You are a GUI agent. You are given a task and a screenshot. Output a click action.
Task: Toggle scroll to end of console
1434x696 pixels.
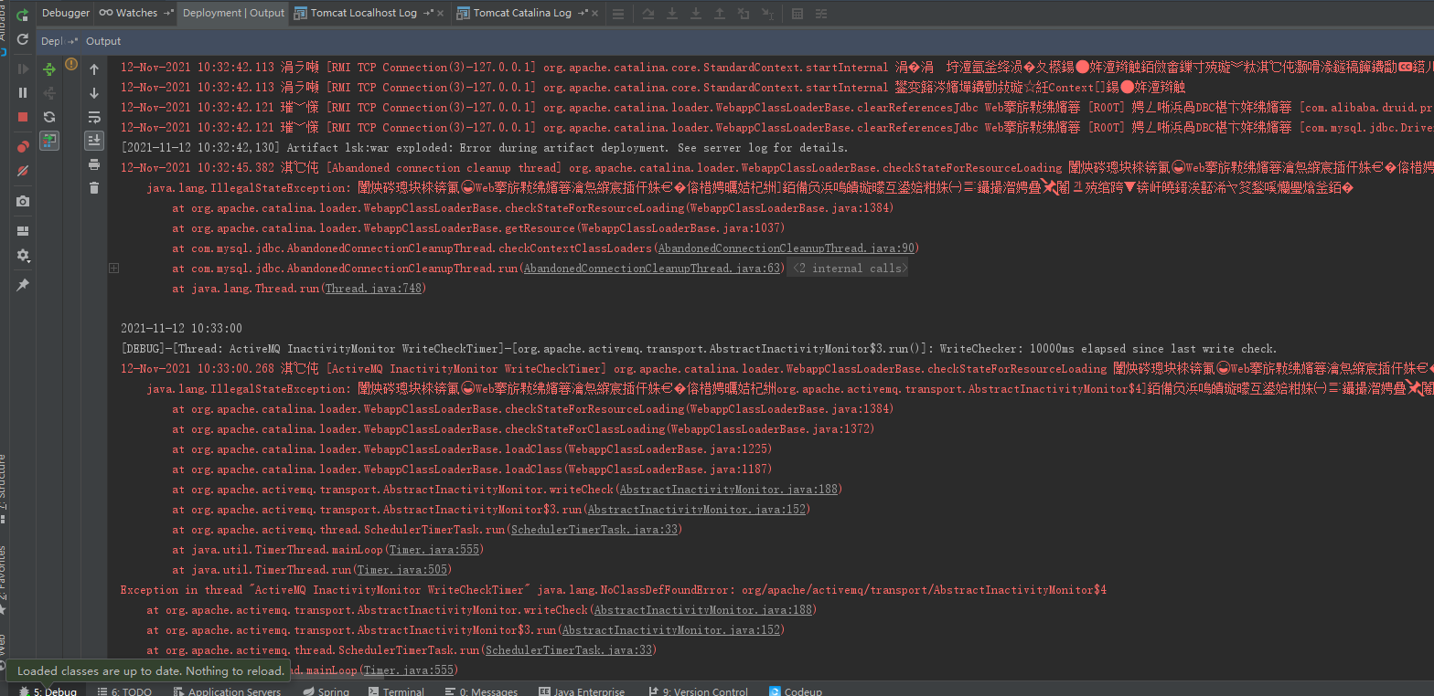coord(93,141)
